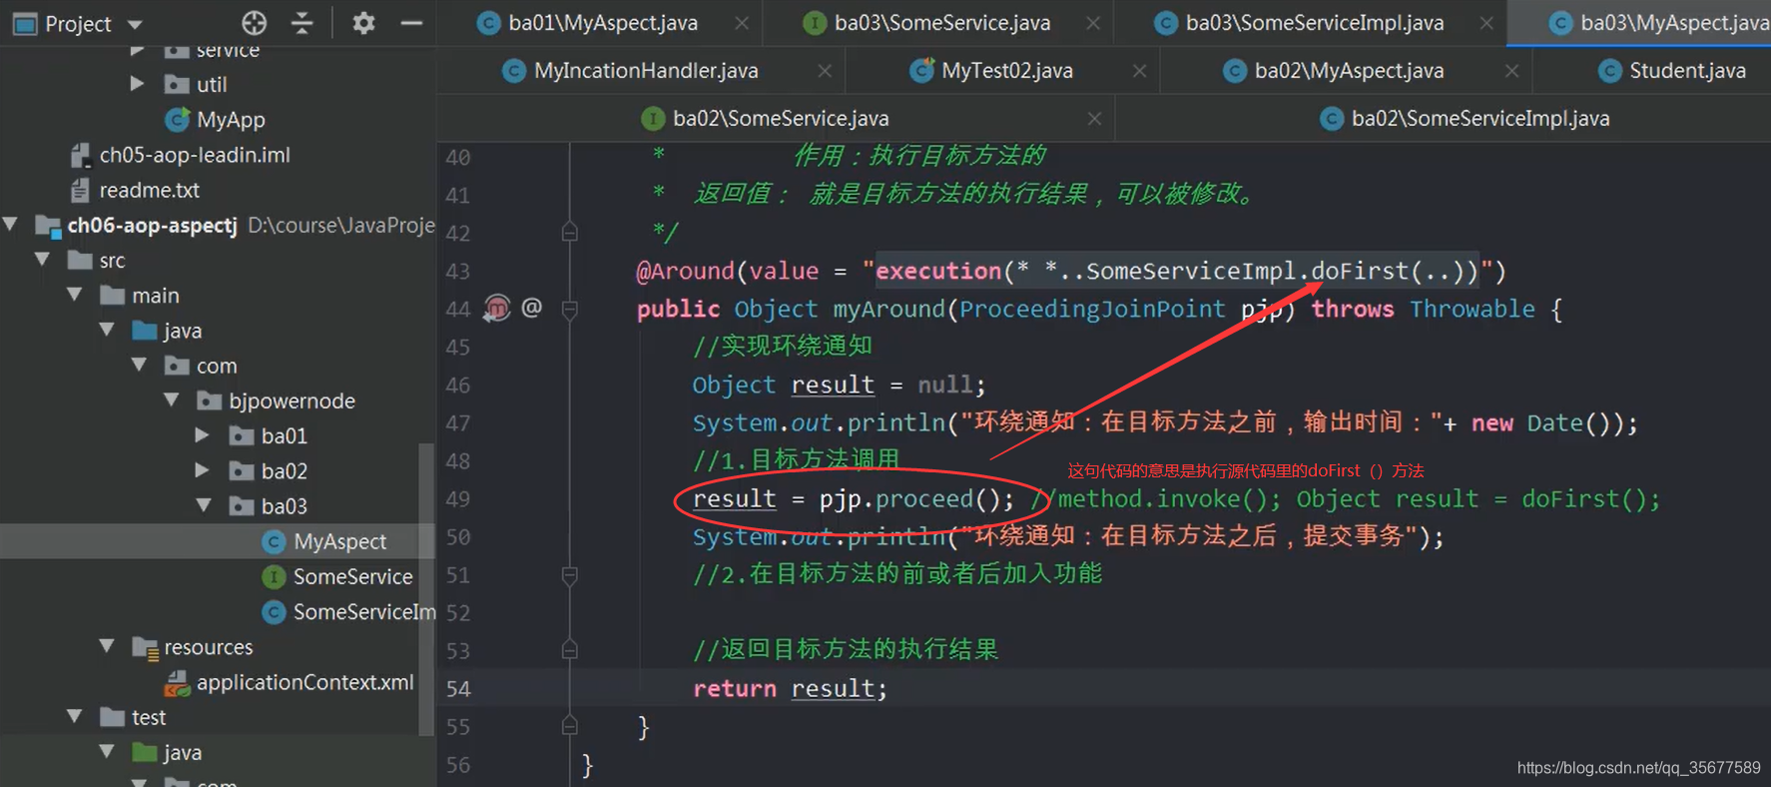Open the ba02\SomeServiceImpl.java tab
Image resolution: width=1771 pixels, height=787 pixels.
click(x=1479, y=119)
